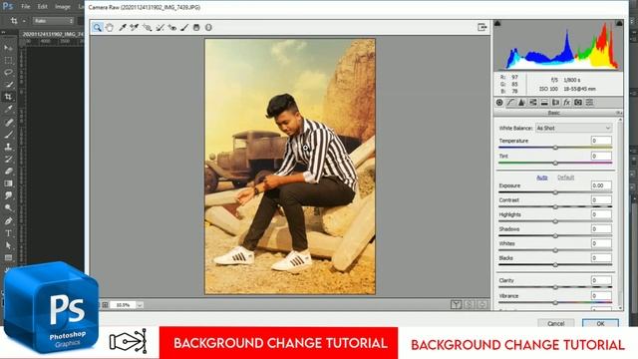Image resolution: width=638 pixels, height=359 pixels.
Task: Click the Temperature slider handle
Action: (555, 148)
